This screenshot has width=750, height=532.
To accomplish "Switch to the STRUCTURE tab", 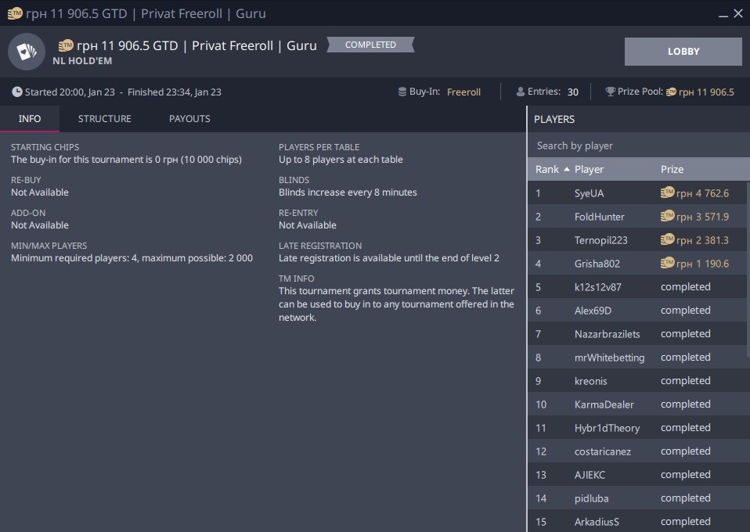I will [105, 119].
